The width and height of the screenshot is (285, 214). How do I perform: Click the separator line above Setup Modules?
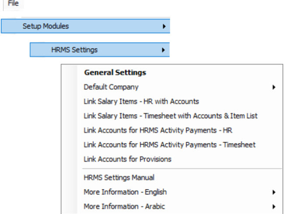(96, 17)
